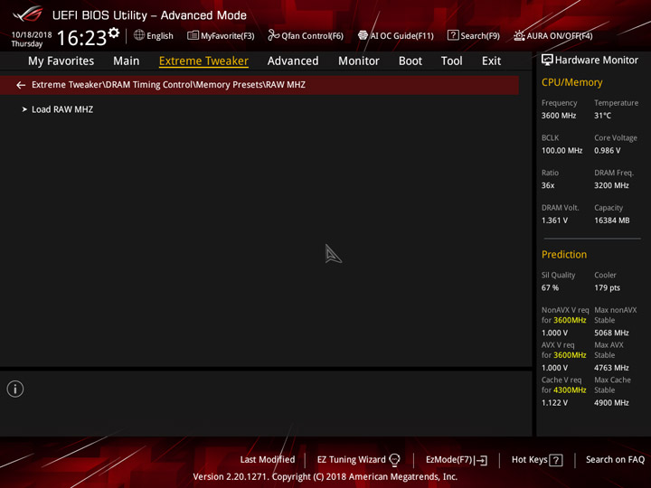Click the Hot Keys question mark icon
Image resolution: width=651 pixels, height=488 pixels.
pyautogui.click(x=555, y=460)
